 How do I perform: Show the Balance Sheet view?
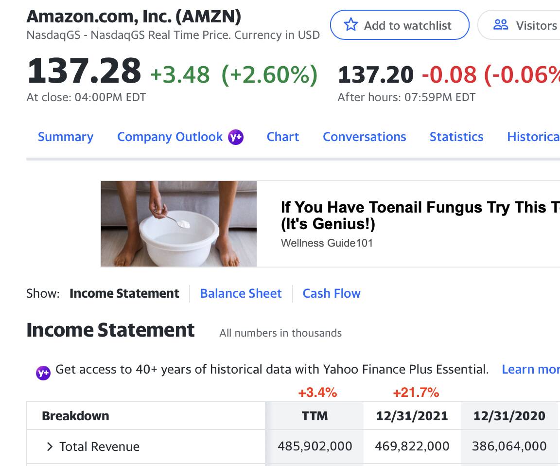pyautogui.click(x=241, y=293)
